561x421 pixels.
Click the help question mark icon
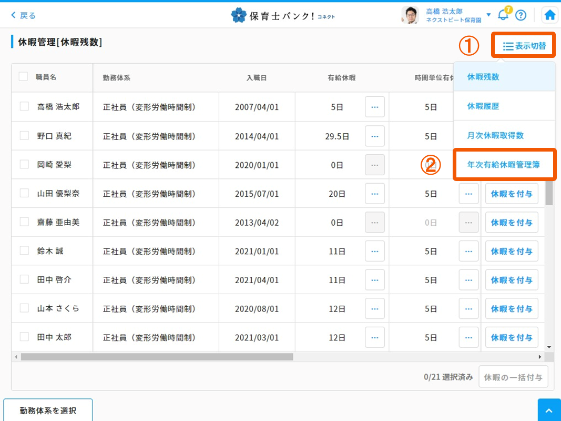pos(521,15)
